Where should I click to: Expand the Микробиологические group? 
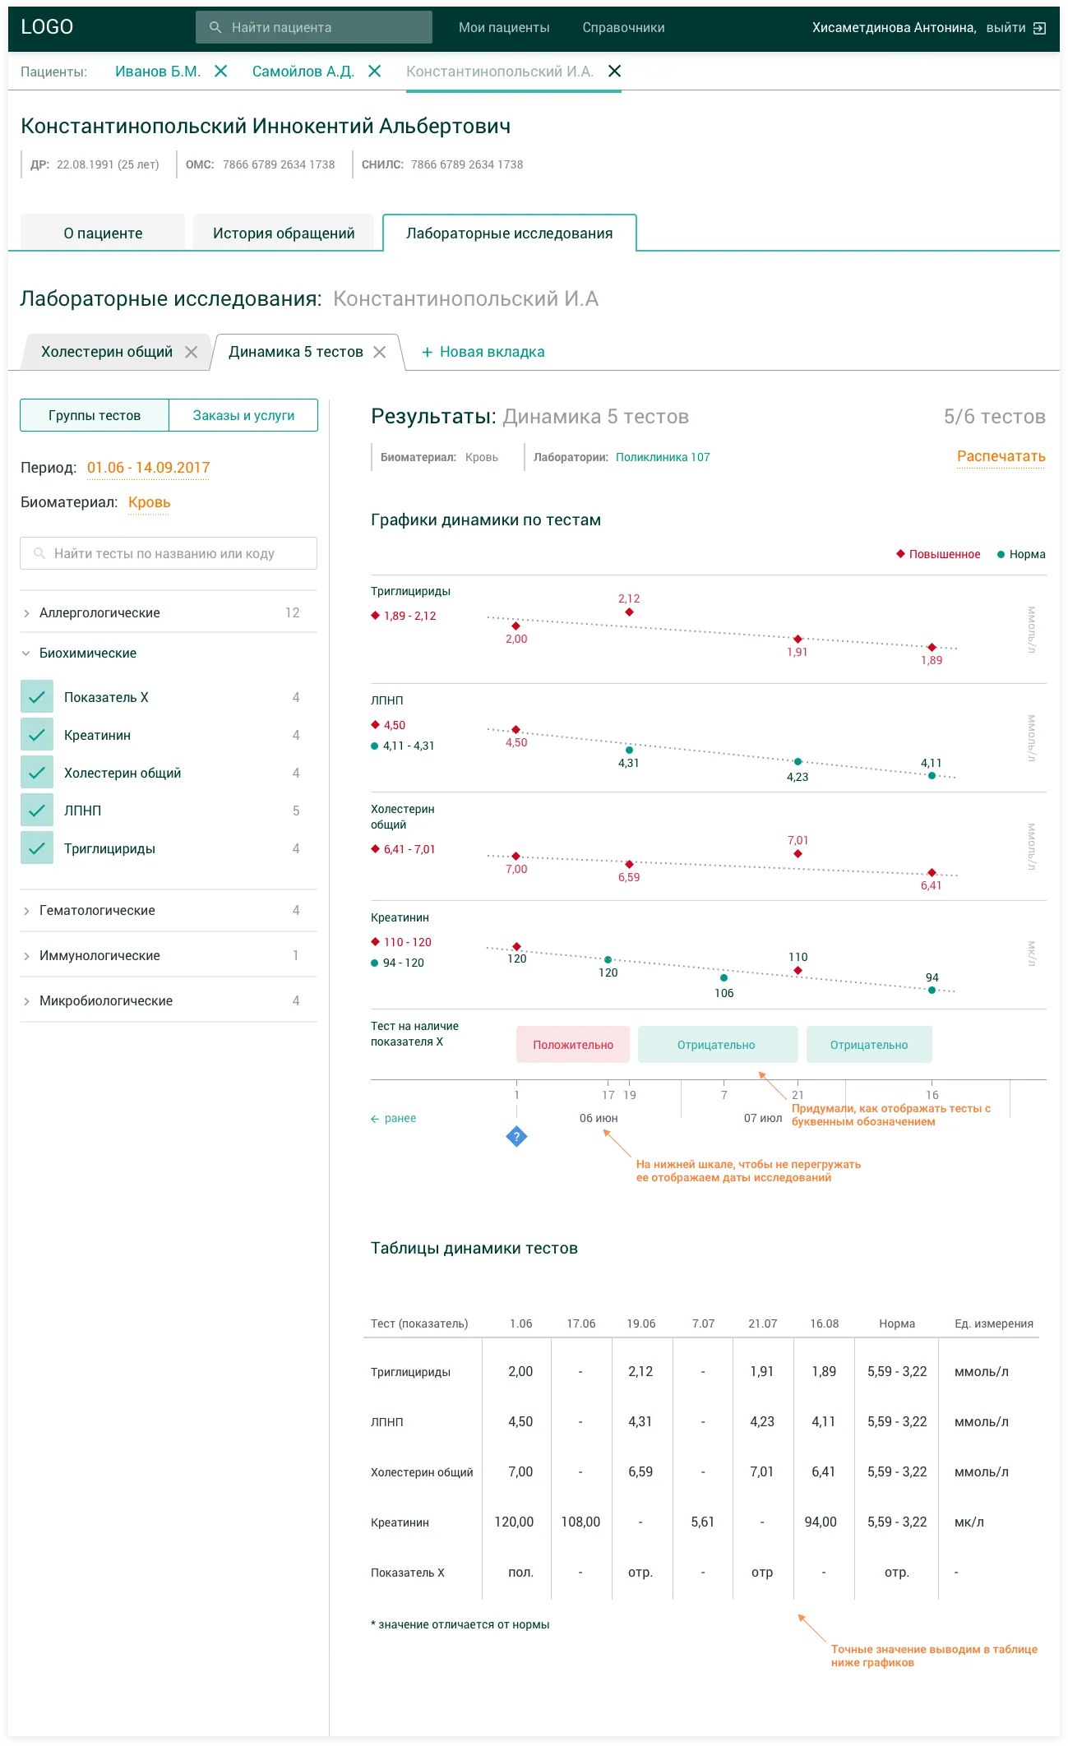[168, 1000]
